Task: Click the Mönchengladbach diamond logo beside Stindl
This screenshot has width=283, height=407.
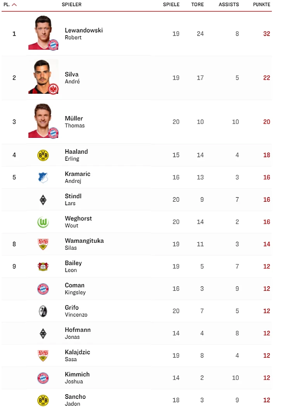Action: tap(43, 200)
